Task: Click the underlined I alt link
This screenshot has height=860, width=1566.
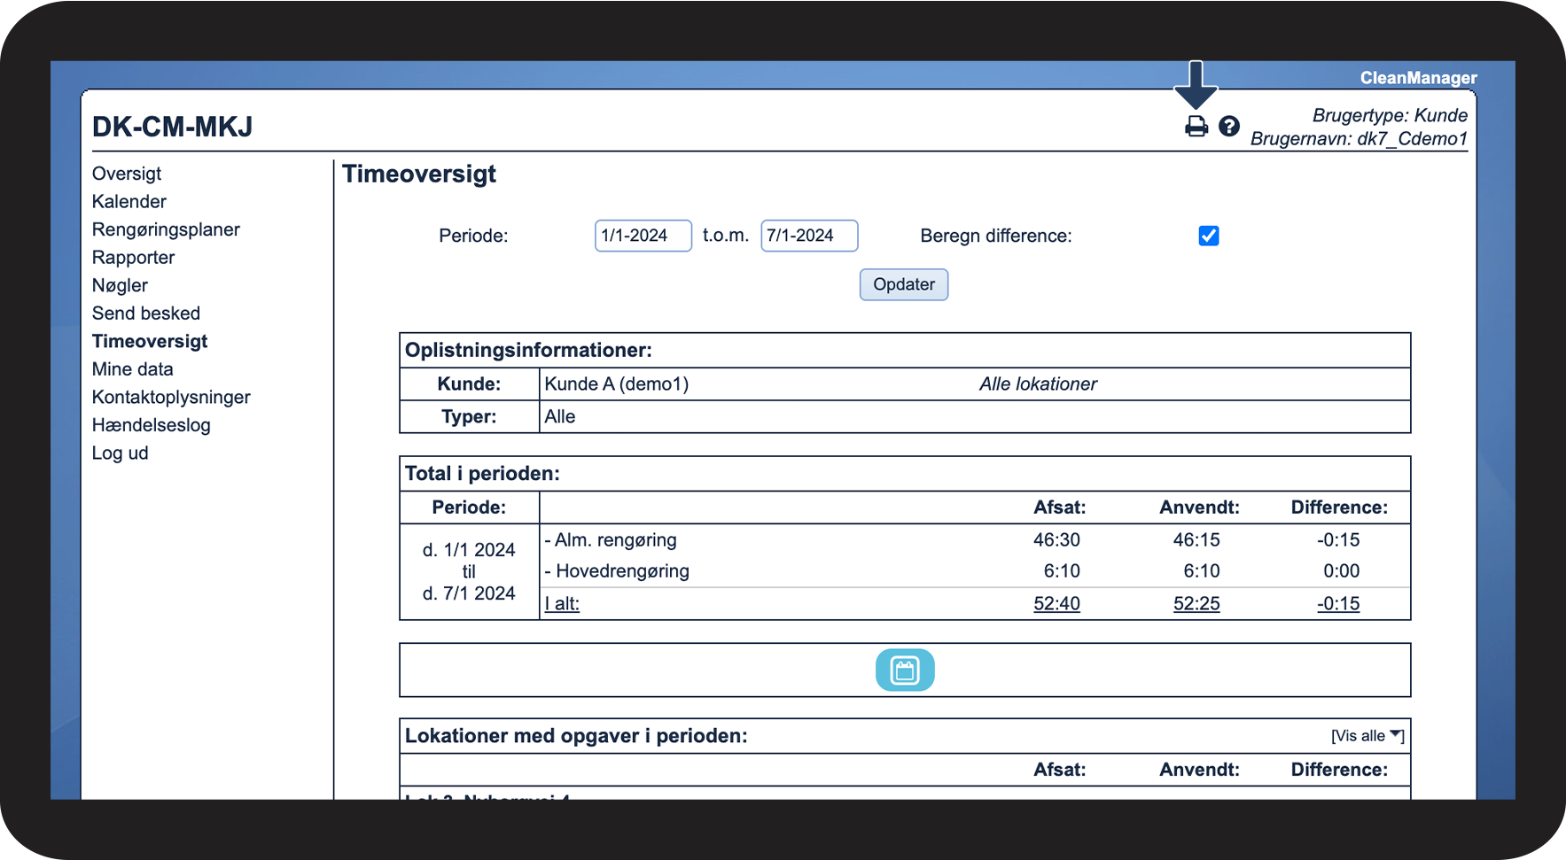Action: coord(562,604)
